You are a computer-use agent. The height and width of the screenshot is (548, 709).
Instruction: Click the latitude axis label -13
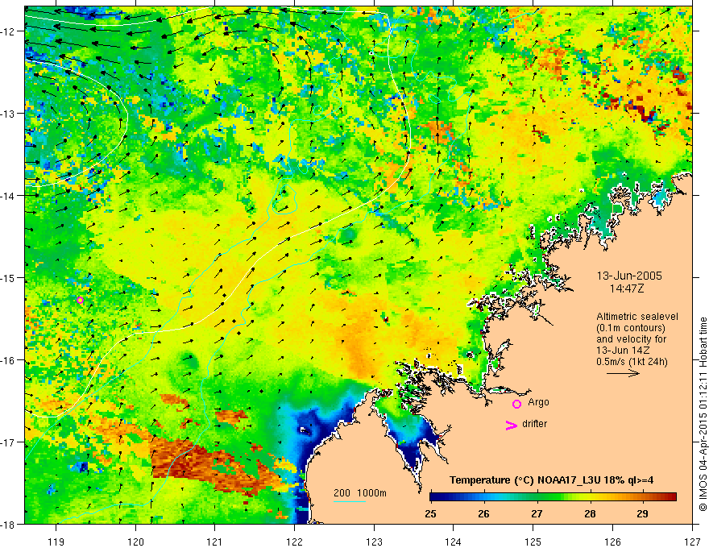point(9,114)
